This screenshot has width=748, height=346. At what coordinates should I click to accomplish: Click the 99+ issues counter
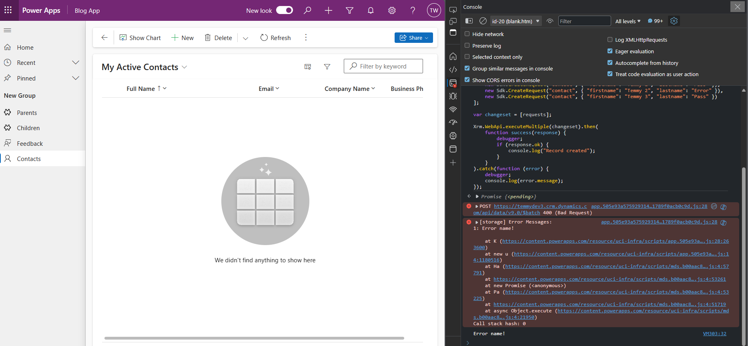655,21
